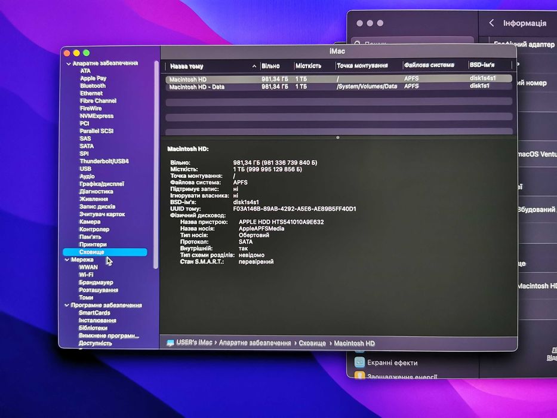Select Запис дисків item
Screen dimensions: 557x418
point(97,207)
